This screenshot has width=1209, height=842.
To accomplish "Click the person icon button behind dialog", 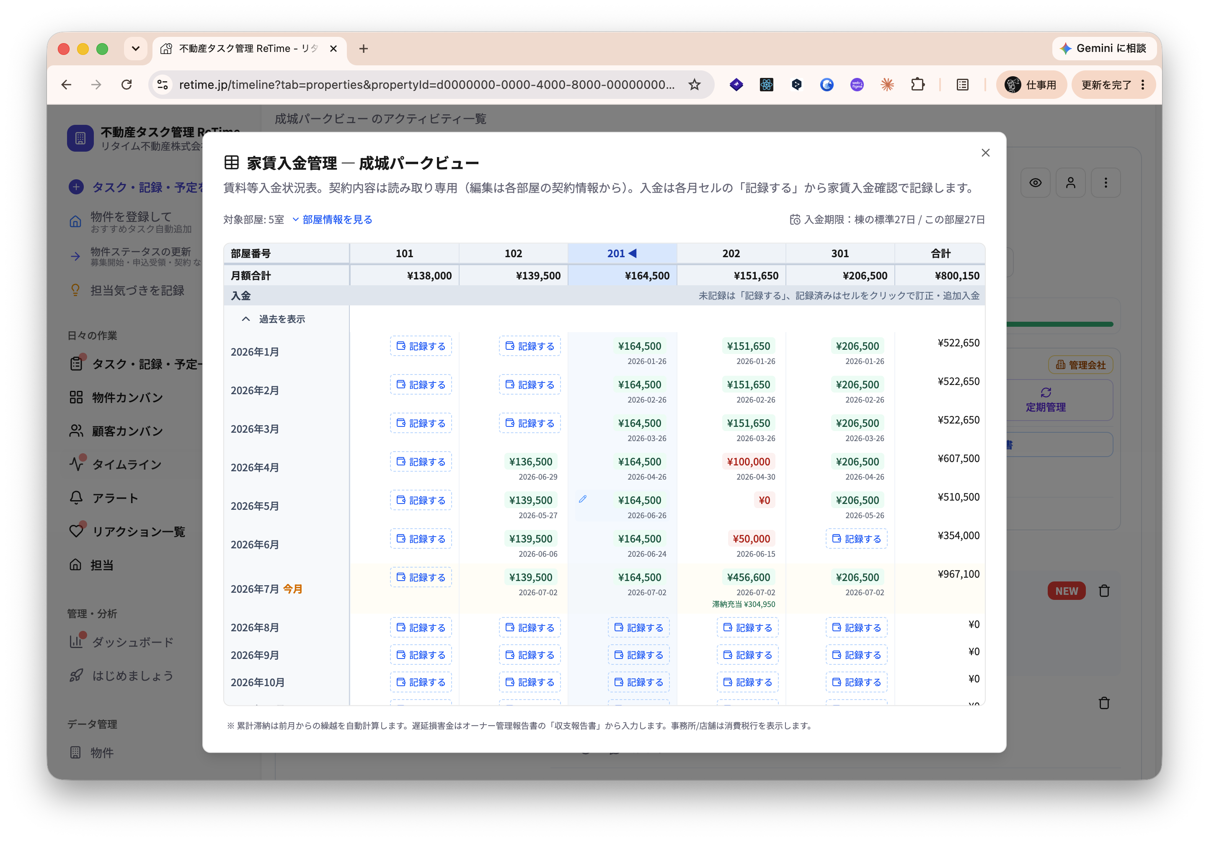I will (x=1070, y=183).
